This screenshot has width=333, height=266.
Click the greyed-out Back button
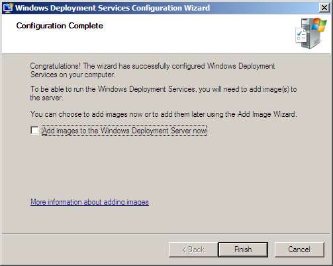click(x=193, y=249)
